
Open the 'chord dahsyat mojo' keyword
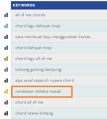[x=34, y=48]
